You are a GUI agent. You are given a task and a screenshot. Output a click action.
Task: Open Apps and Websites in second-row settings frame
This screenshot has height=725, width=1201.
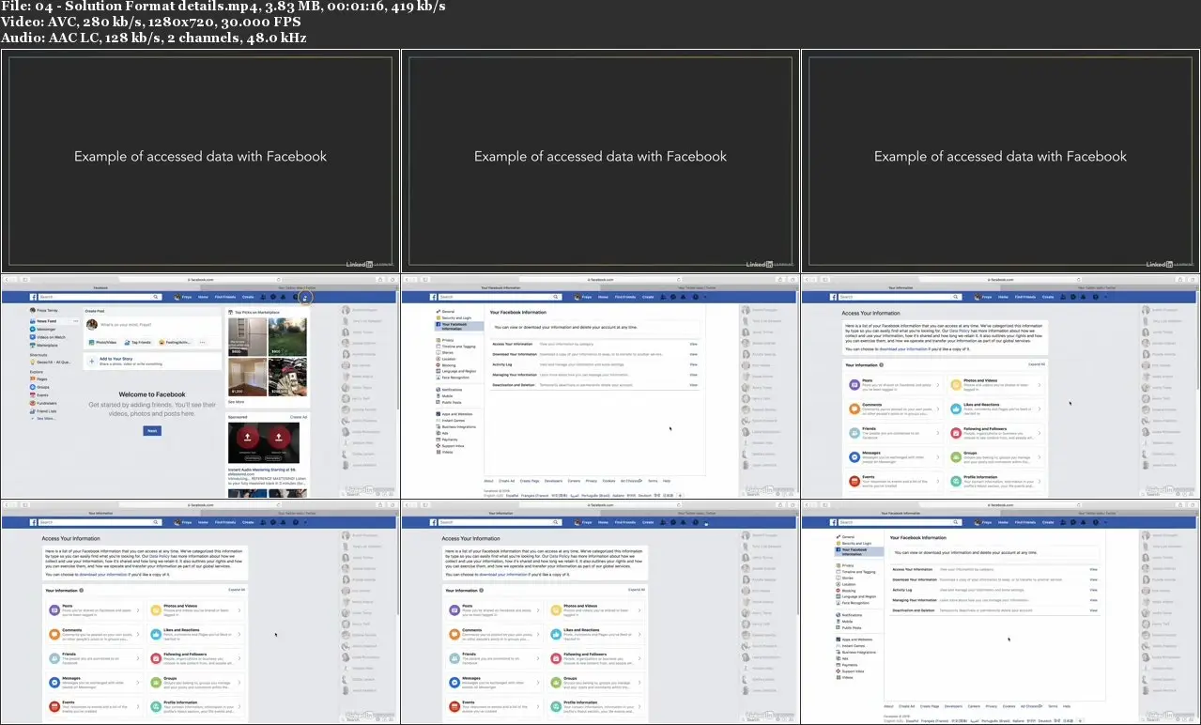(x=454, y=414)
